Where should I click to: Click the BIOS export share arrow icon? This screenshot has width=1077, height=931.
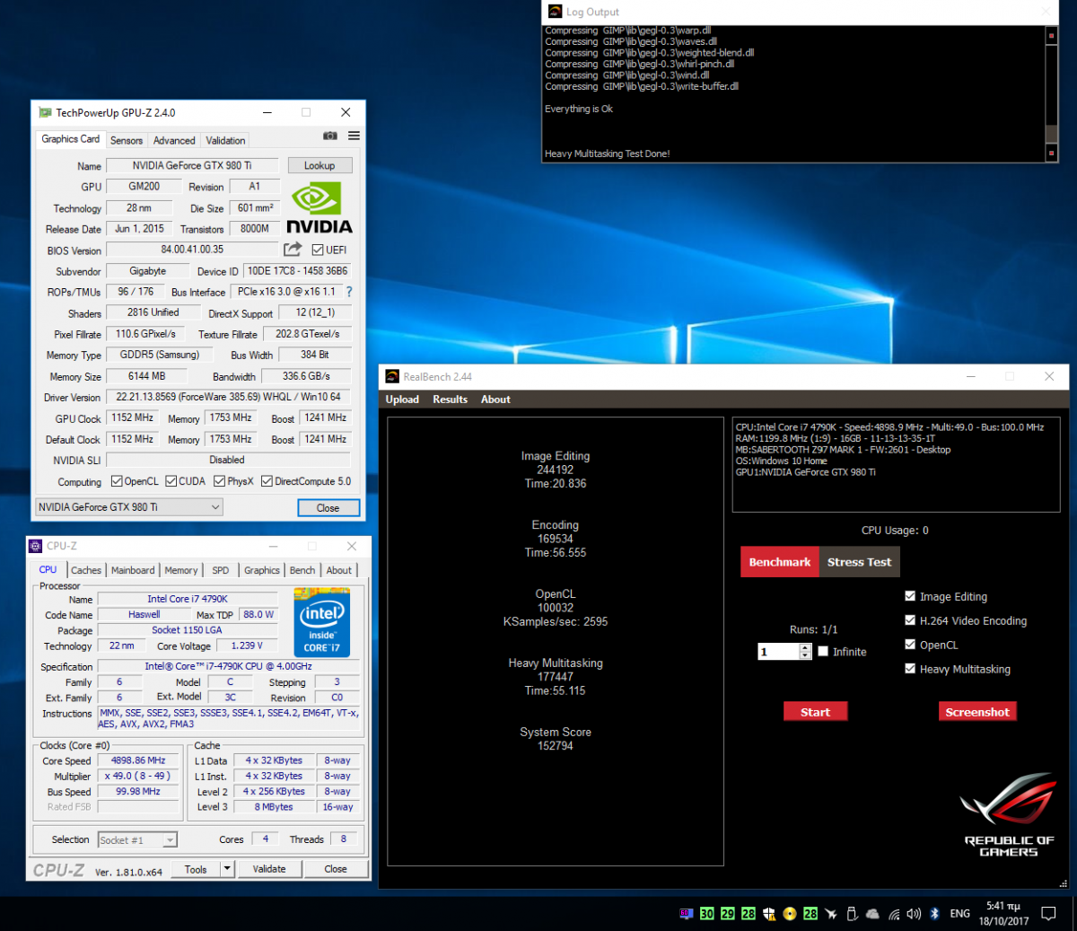pos(293,250)
